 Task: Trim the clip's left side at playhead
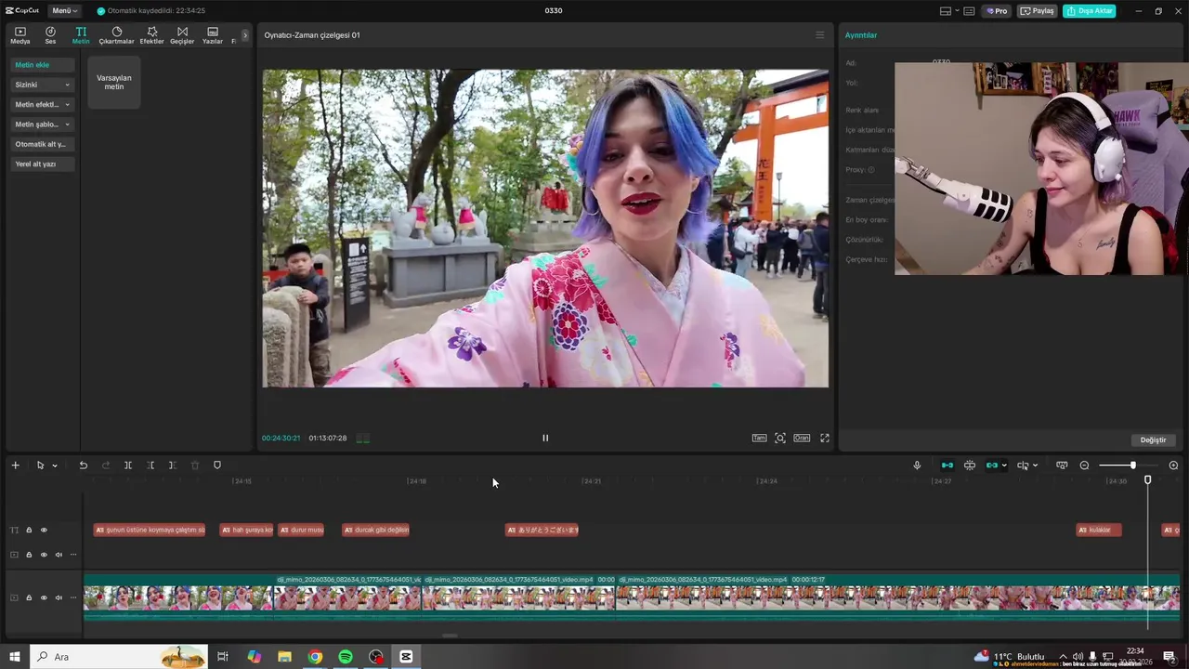(150, 466)
